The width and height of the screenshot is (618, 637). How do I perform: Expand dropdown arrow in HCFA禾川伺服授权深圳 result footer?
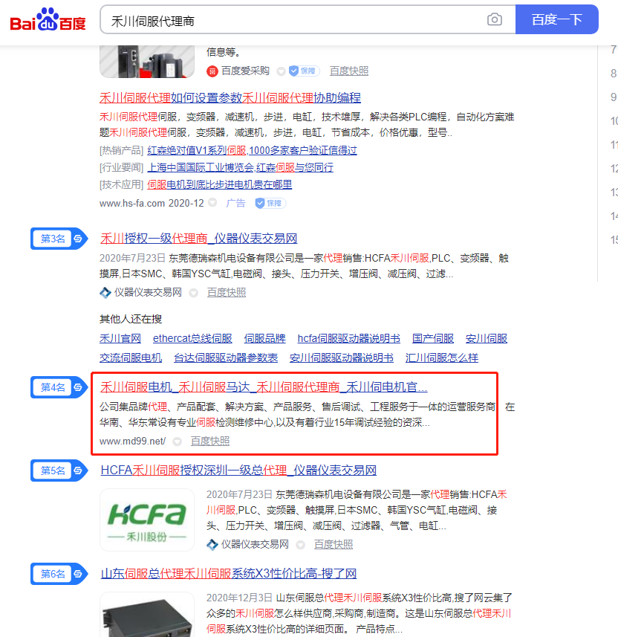click(x=301, y=545)
